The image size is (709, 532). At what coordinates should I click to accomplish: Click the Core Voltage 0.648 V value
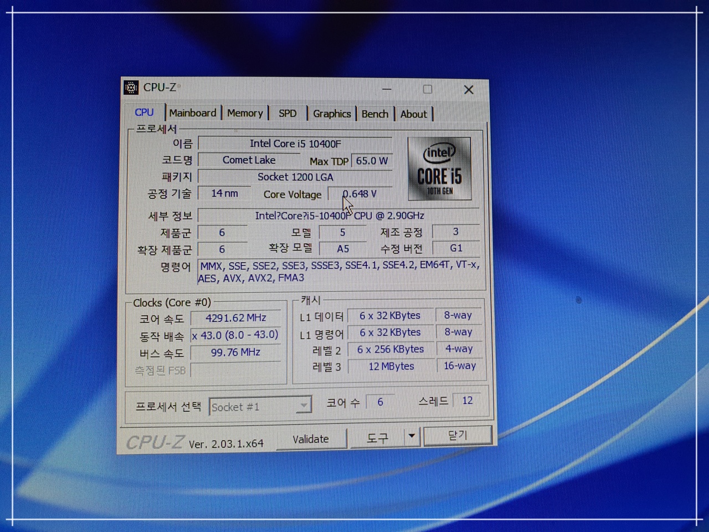pyautogui.click(x=360, y=194)
